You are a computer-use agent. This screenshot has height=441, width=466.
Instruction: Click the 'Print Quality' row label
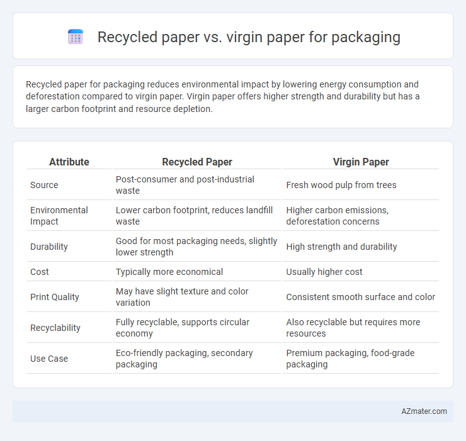[55, 297]
